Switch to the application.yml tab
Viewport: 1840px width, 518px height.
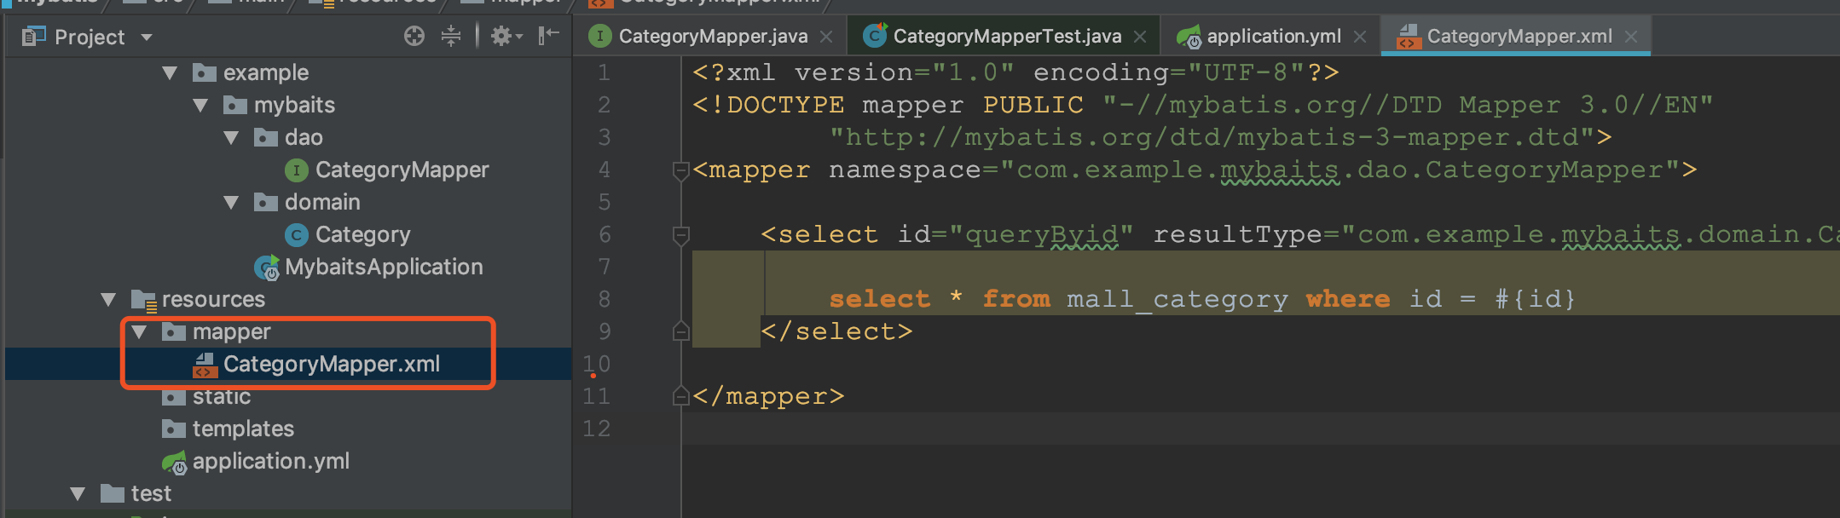[x=1274, y=37]
